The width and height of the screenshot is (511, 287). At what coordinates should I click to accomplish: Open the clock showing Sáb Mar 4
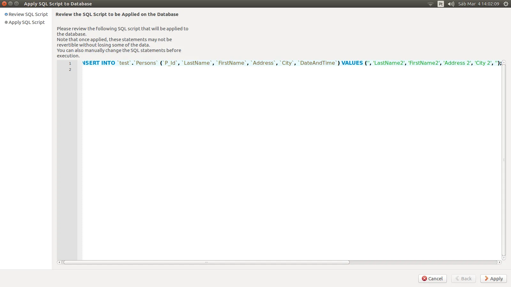click(x=478, y=4)
